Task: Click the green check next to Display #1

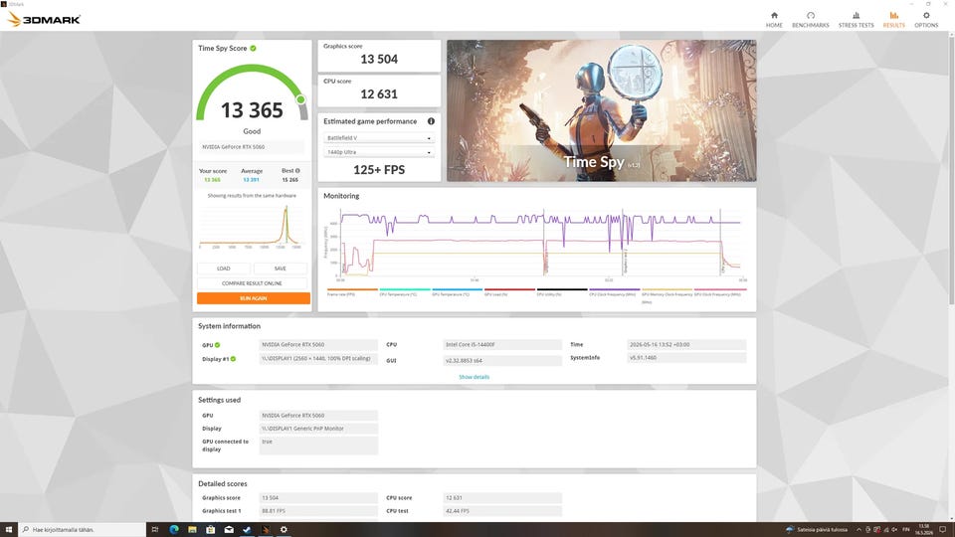Action: click(x=233, y=359)
